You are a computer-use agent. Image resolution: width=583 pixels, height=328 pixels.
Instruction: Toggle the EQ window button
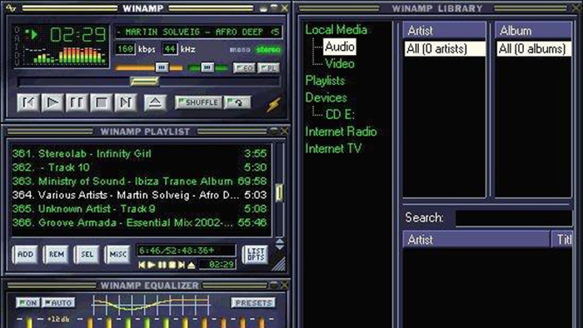[x=244, y=68]
